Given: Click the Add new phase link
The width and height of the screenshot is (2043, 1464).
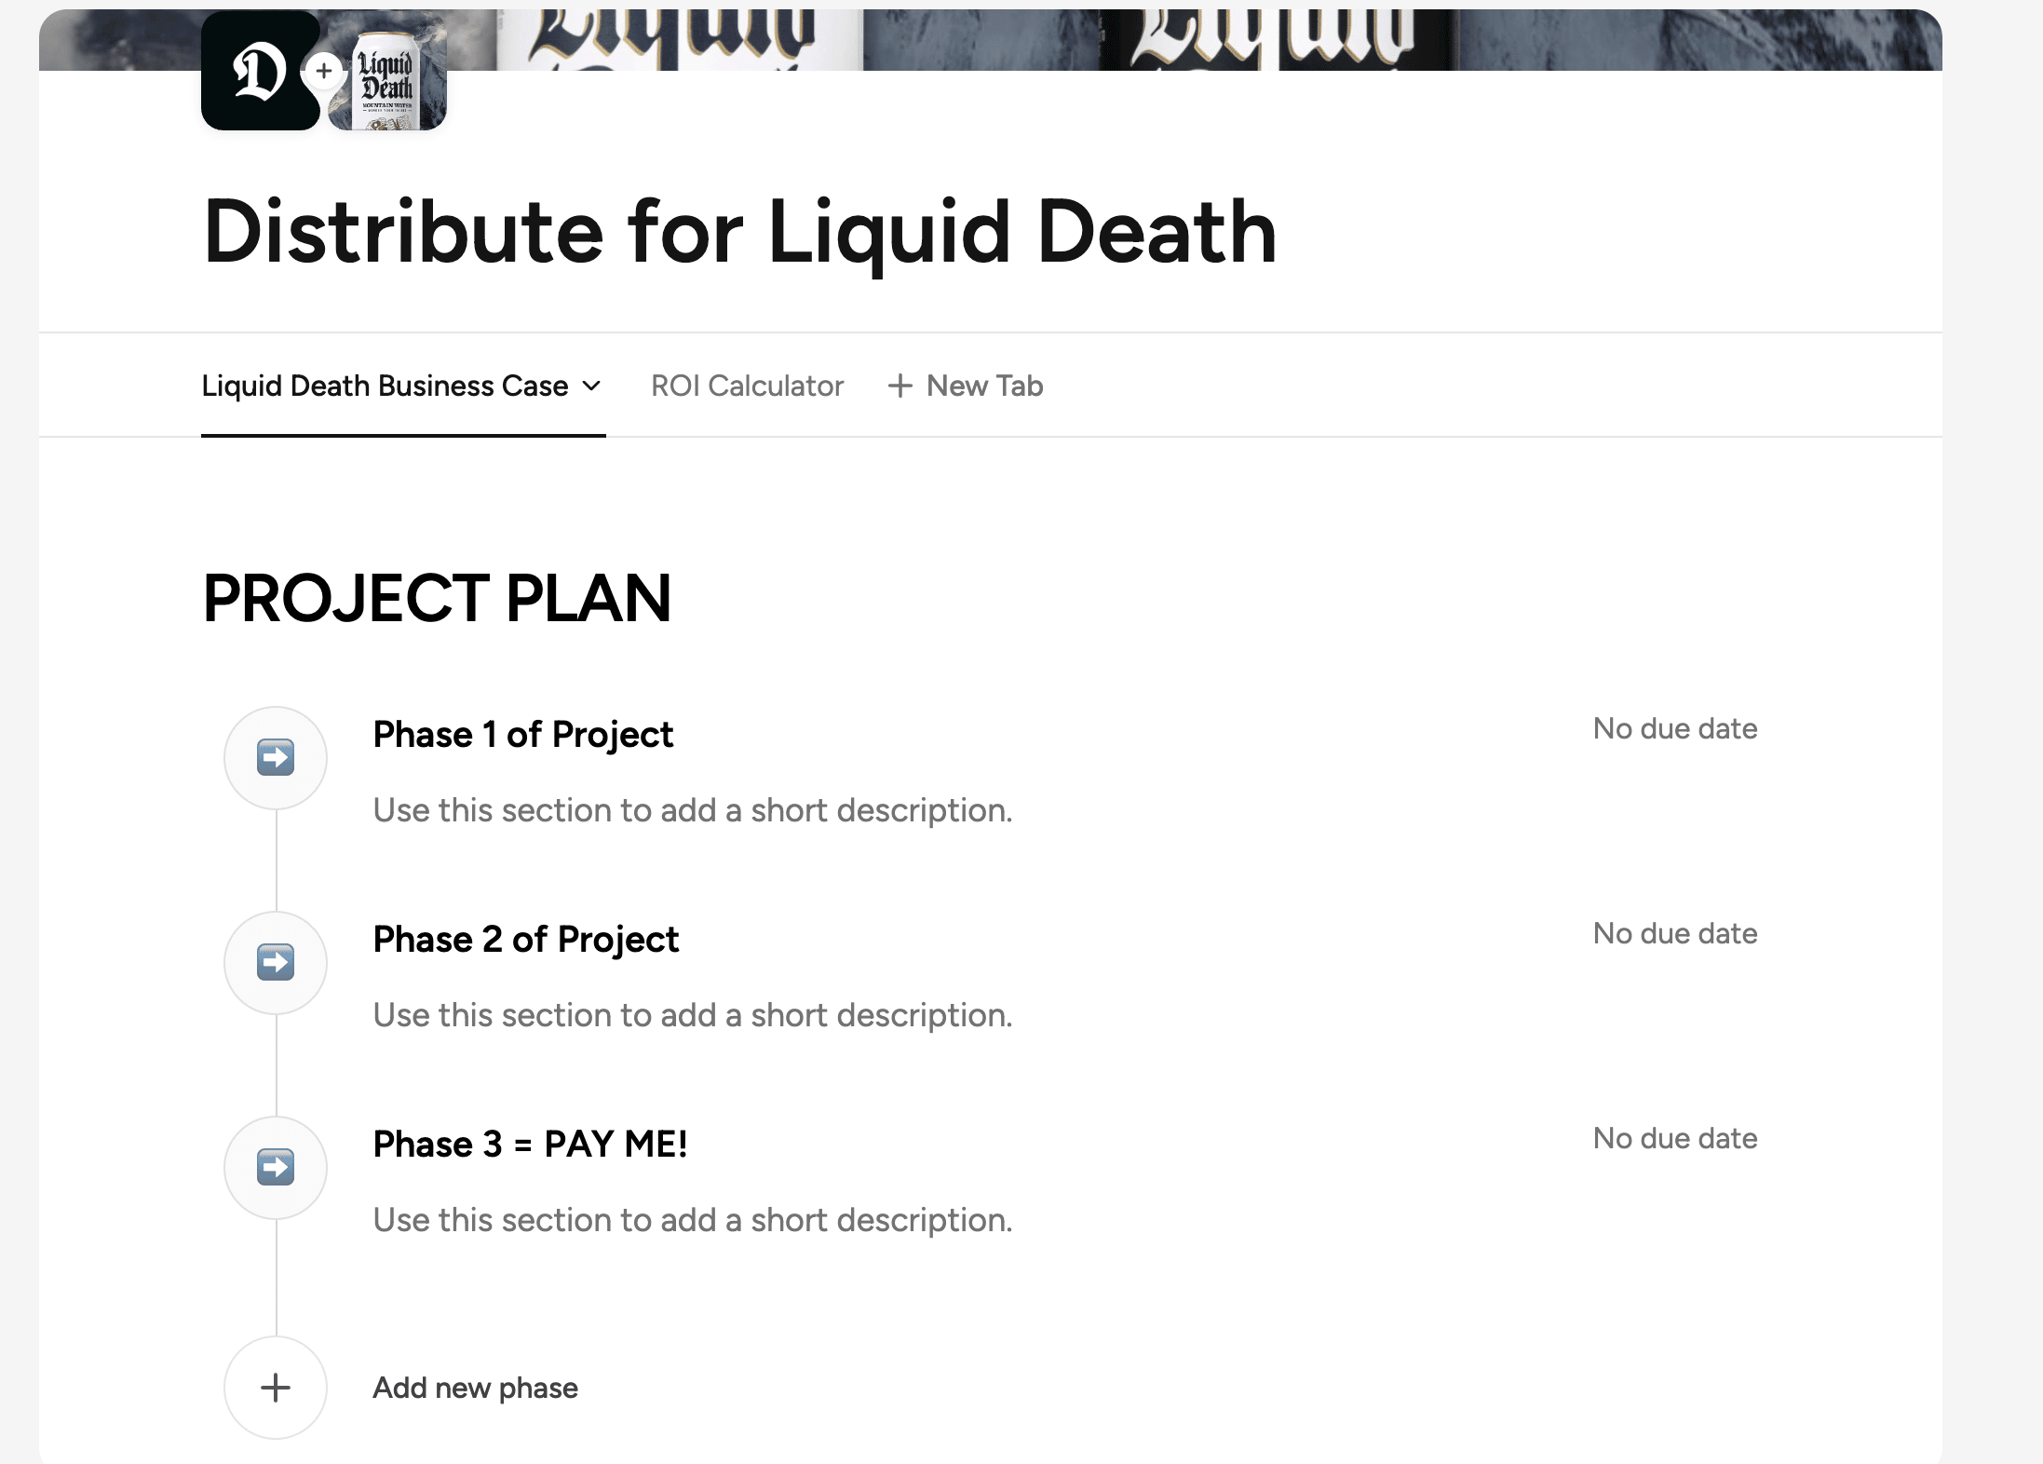Looking at the screenshot, I should [475, 1388].
